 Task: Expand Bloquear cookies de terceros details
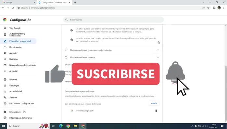tap(158, 57)
